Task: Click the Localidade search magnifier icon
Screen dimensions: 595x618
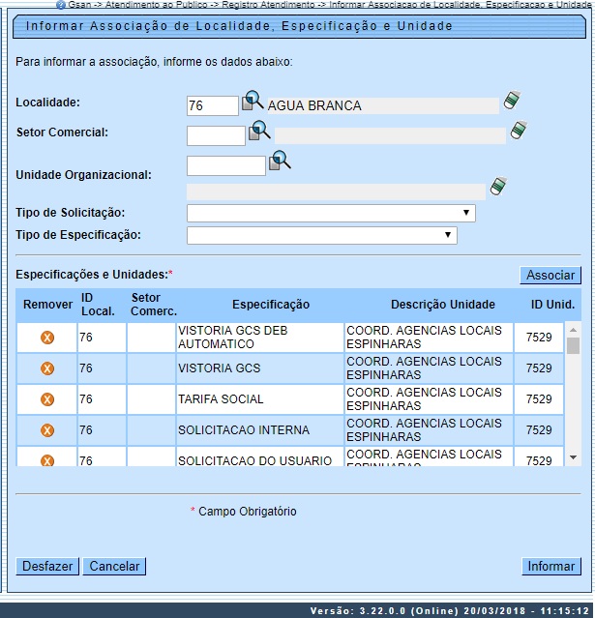Action: tap(252, 101)
